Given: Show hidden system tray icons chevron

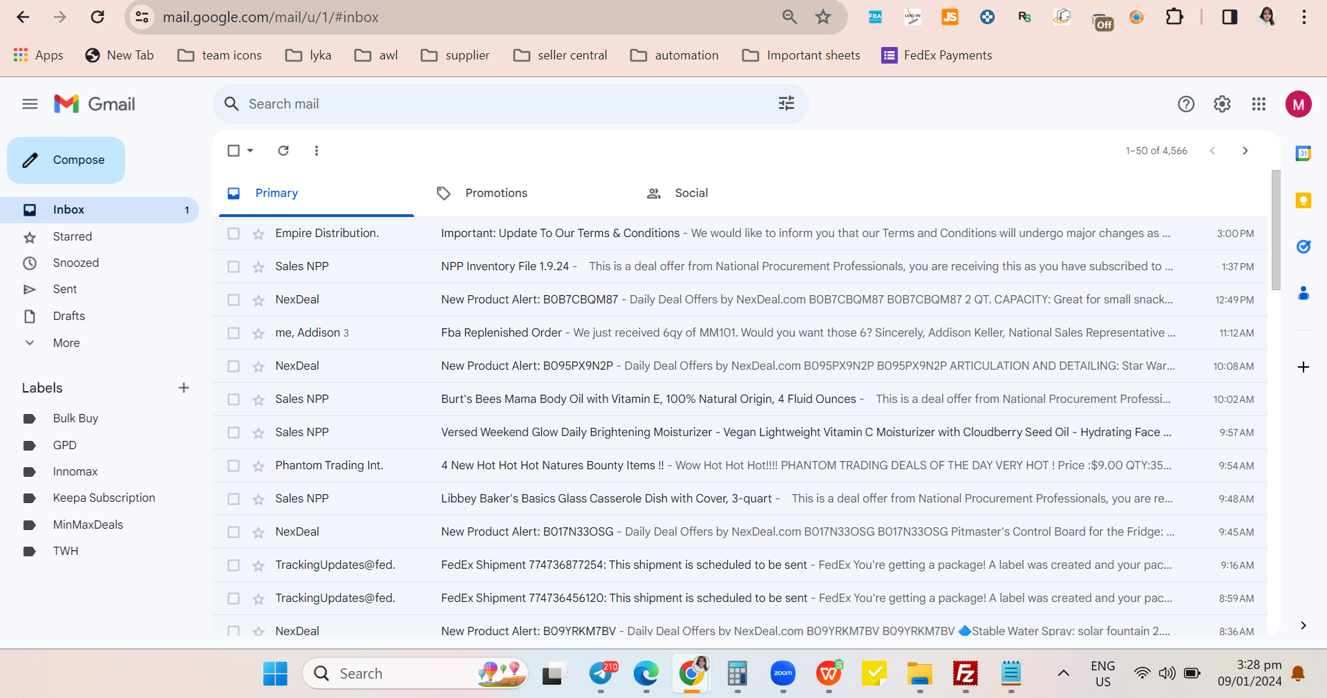Looking at the screenshot, I should click(1064, 673).
